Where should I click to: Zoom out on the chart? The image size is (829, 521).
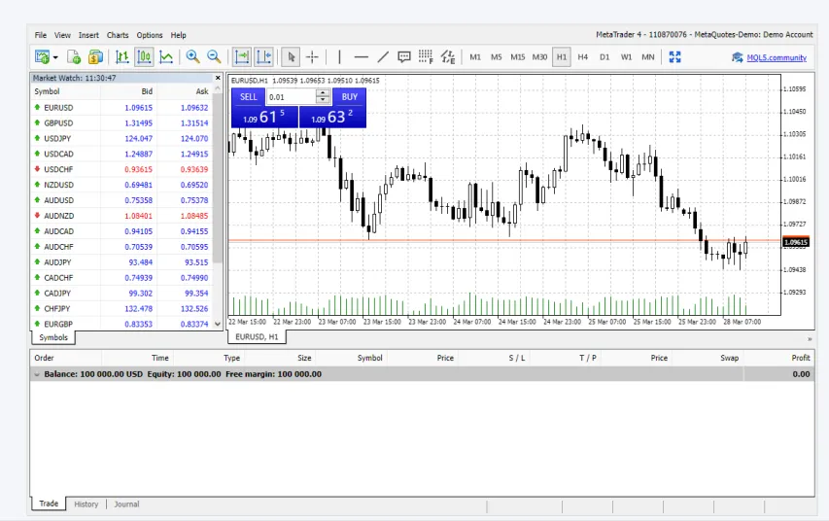[x=214, y=57]
